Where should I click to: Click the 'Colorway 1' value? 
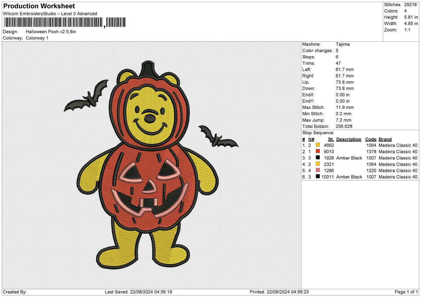pyautogui.click(x=37, y=38)
